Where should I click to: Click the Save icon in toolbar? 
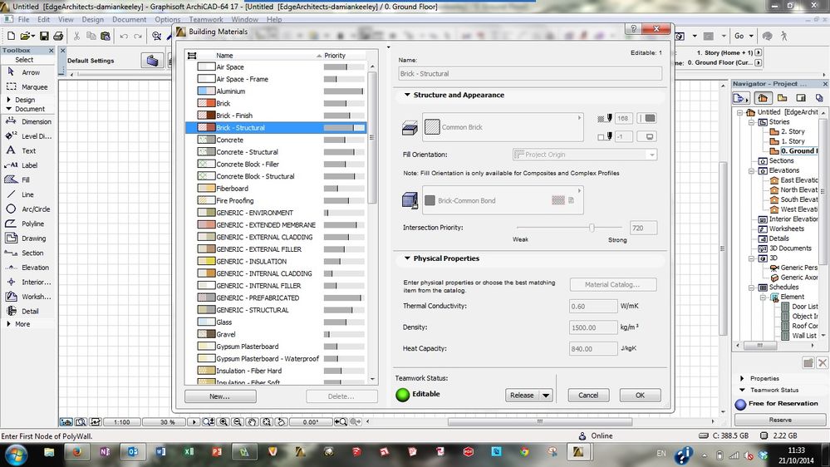(43, 36)
